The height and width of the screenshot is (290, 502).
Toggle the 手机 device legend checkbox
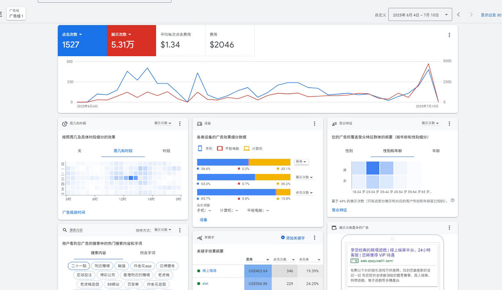[200, 148]
